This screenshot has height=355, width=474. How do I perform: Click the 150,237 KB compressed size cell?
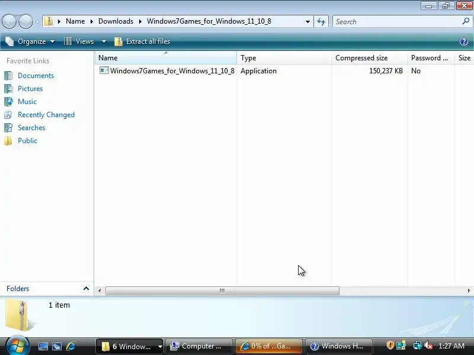point(386,71)
